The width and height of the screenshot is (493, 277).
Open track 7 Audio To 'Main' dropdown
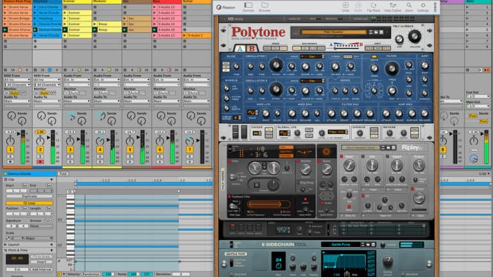[x=196, y=101]
